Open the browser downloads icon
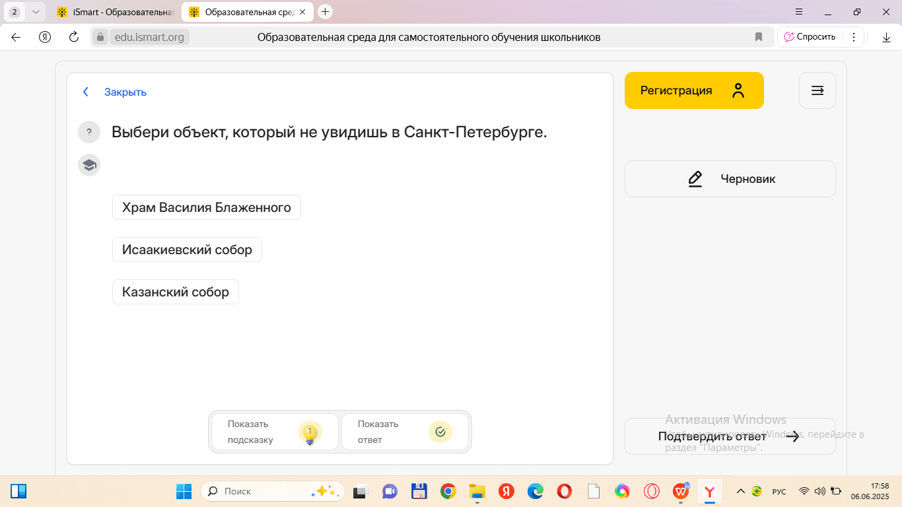The image size is (902, 507). pyautogui.click(x=886, y=37)
